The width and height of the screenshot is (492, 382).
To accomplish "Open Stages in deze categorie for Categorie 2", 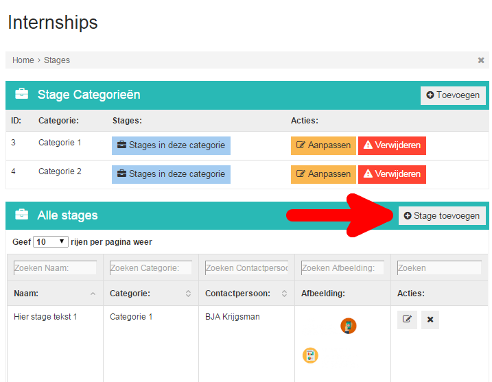I will [x=171, y=174].
